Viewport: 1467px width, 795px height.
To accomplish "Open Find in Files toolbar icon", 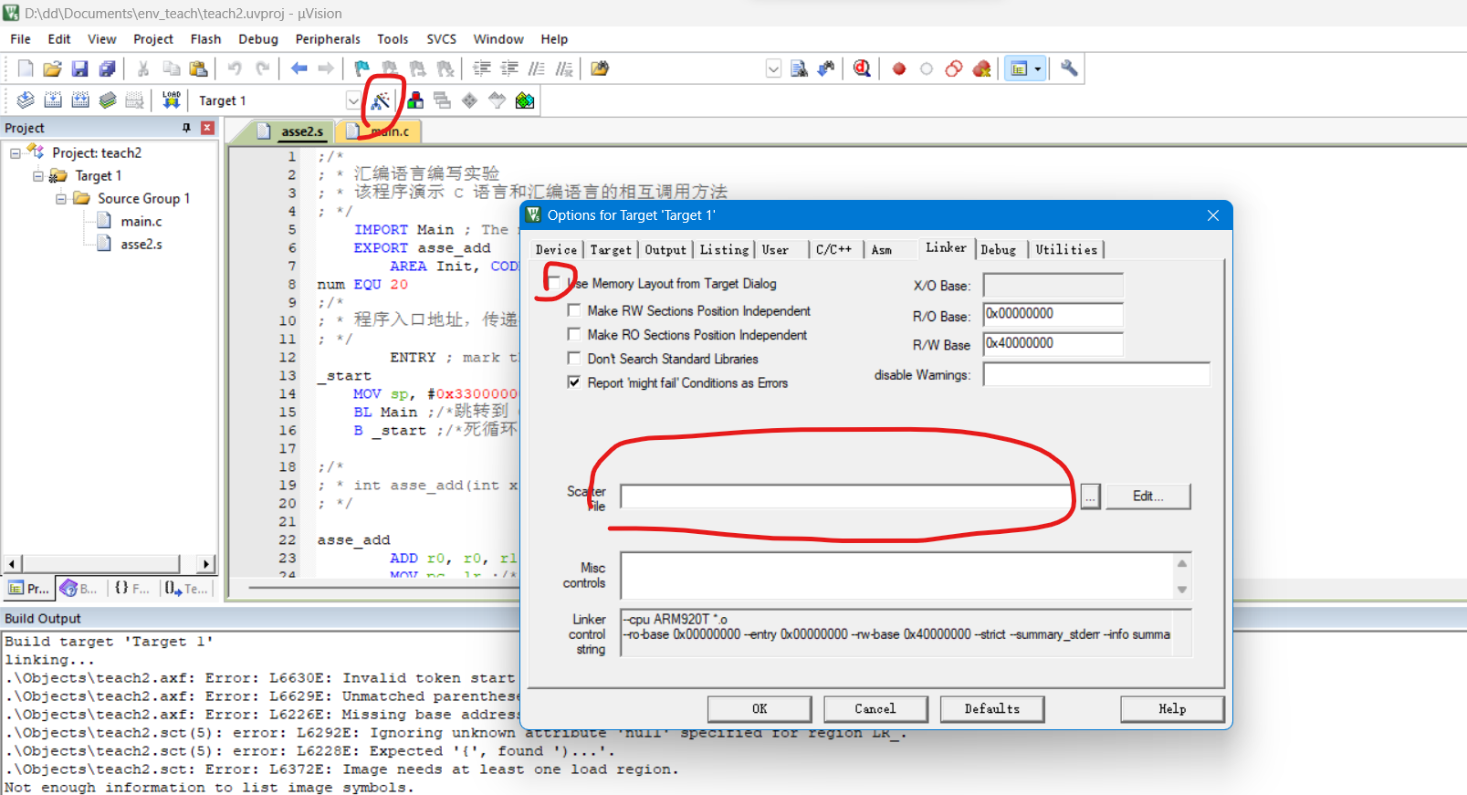I will pos(600,68).
